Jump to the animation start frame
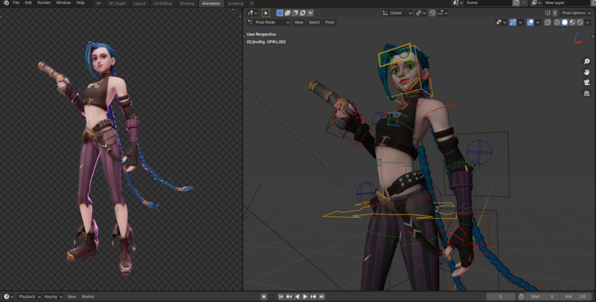The width and height of the screenshot is (596, 302). pos(281,297)
